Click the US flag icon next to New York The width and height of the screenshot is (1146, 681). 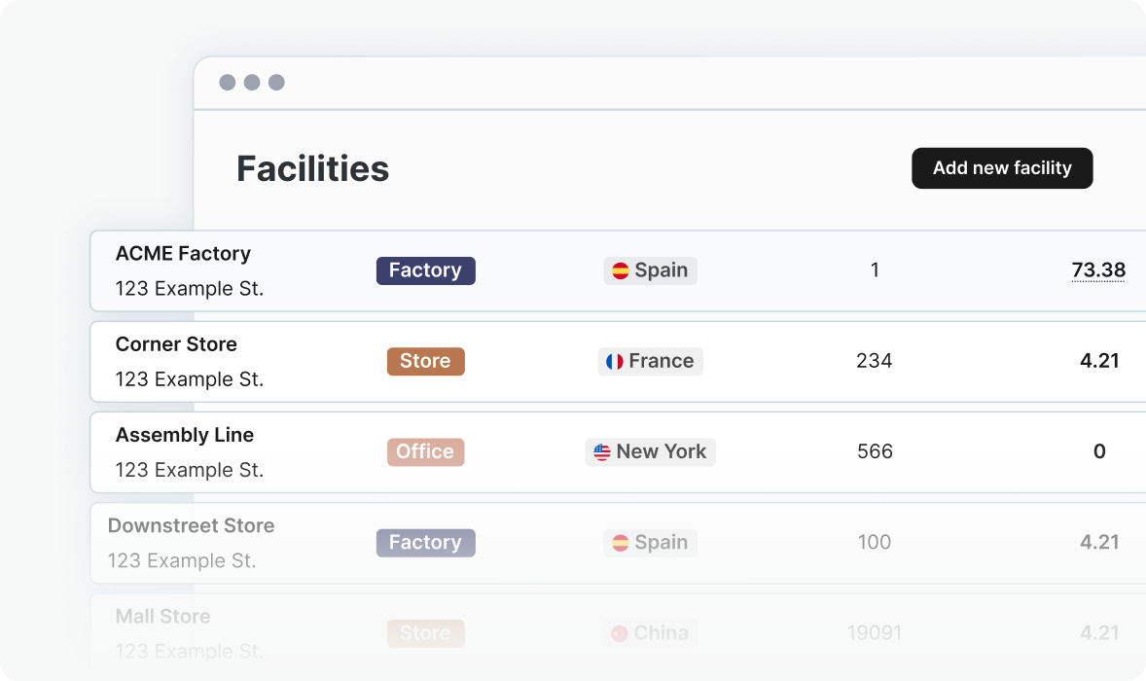click(x=602, y=452)
